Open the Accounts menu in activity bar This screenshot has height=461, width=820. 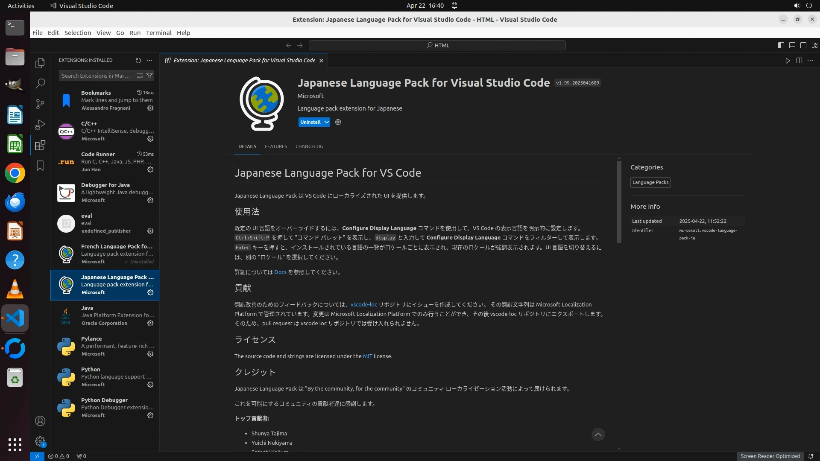point(40,421)
